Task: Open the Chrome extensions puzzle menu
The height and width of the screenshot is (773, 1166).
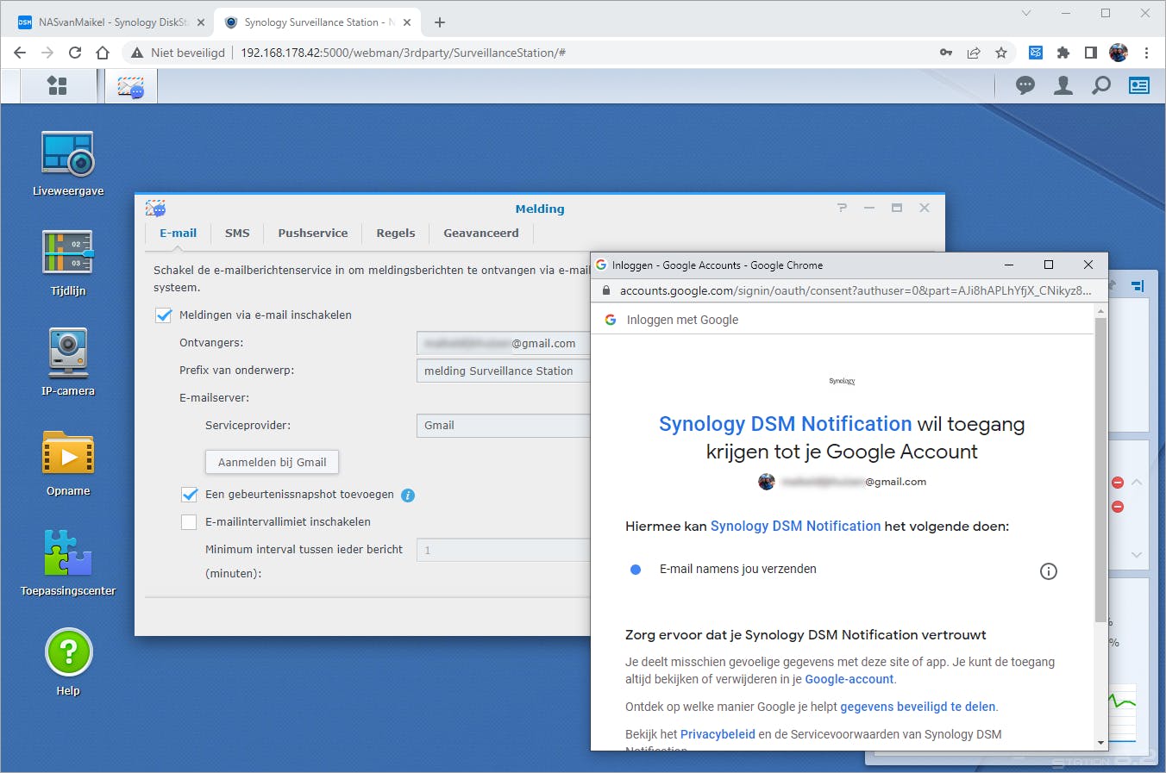Action: 1063,53
